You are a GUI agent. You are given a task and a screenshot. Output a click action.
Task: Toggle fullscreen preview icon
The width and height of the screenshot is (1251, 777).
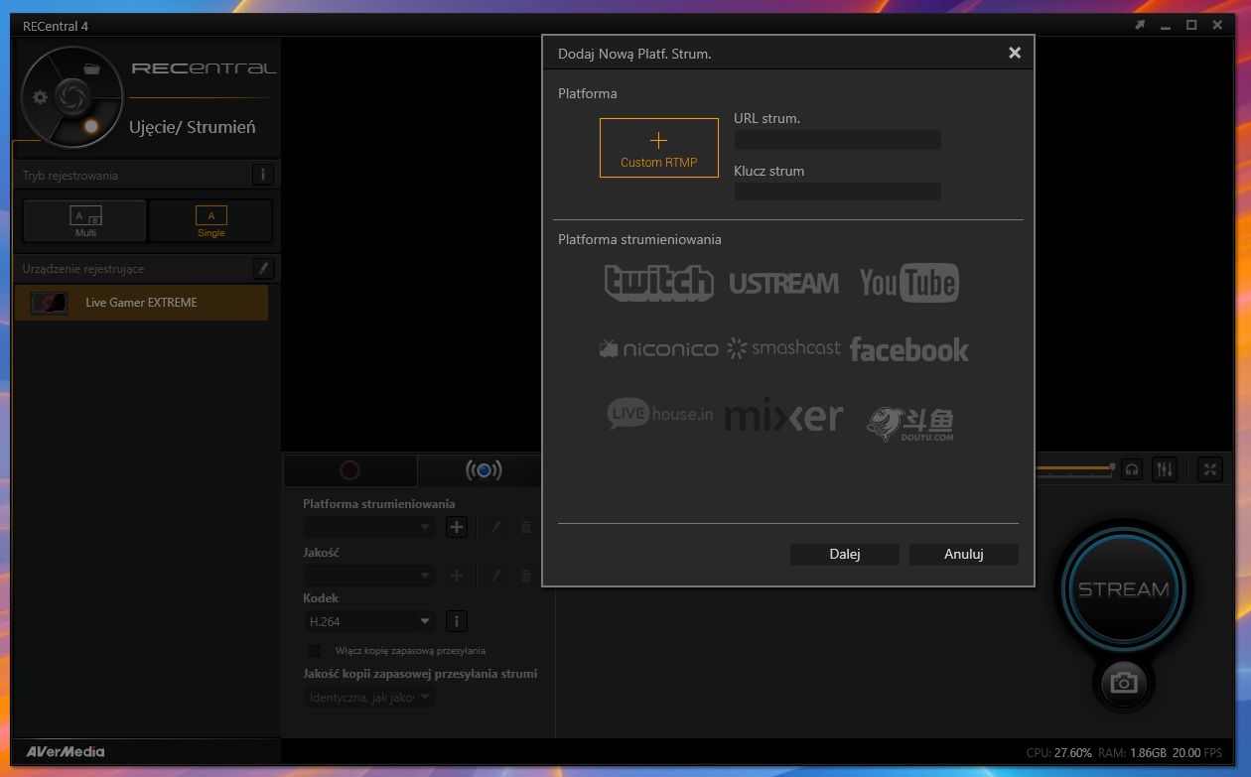[x=1210, y=469]
